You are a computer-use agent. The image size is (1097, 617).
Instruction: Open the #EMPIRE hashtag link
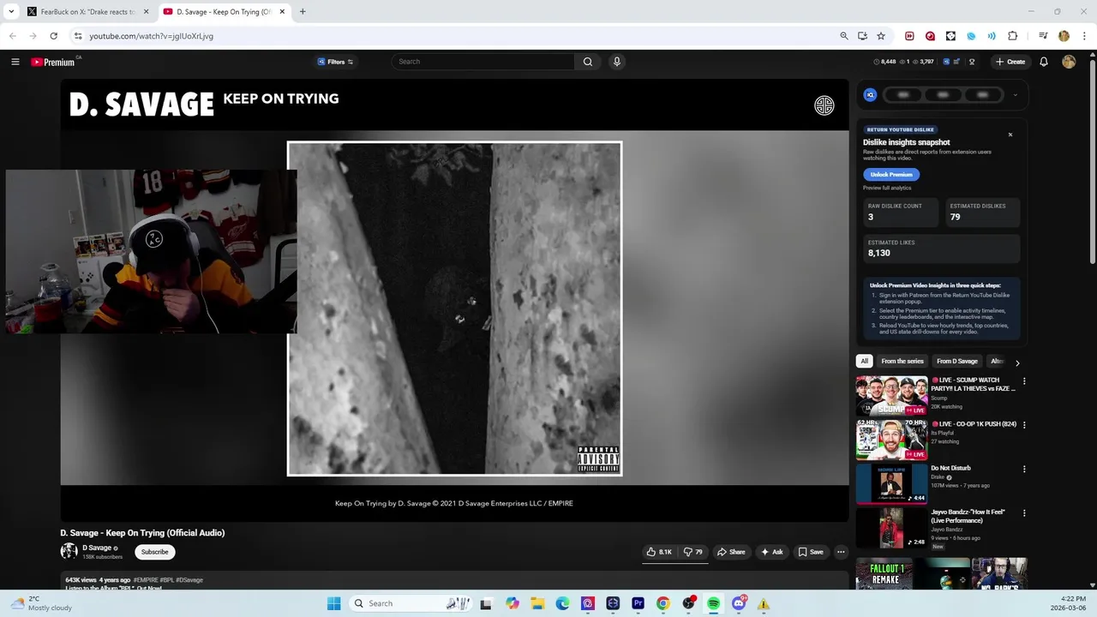click(146, 580)
